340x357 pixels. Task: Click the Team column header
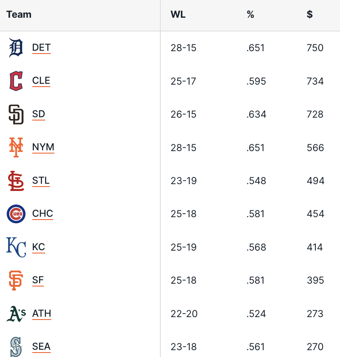[x=19, y=15]
